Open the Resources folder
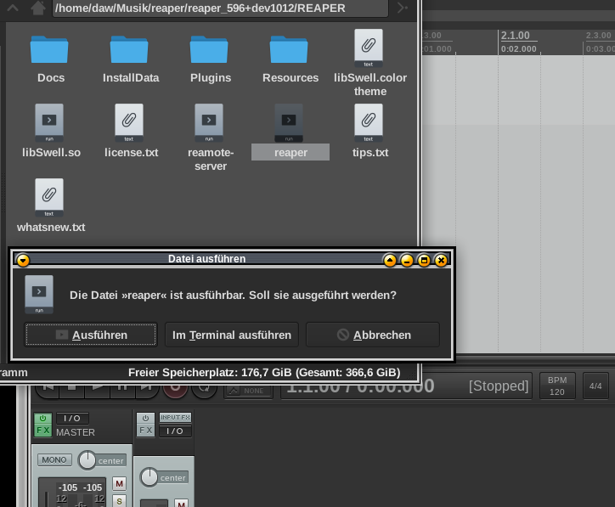 tap(290, 59)
